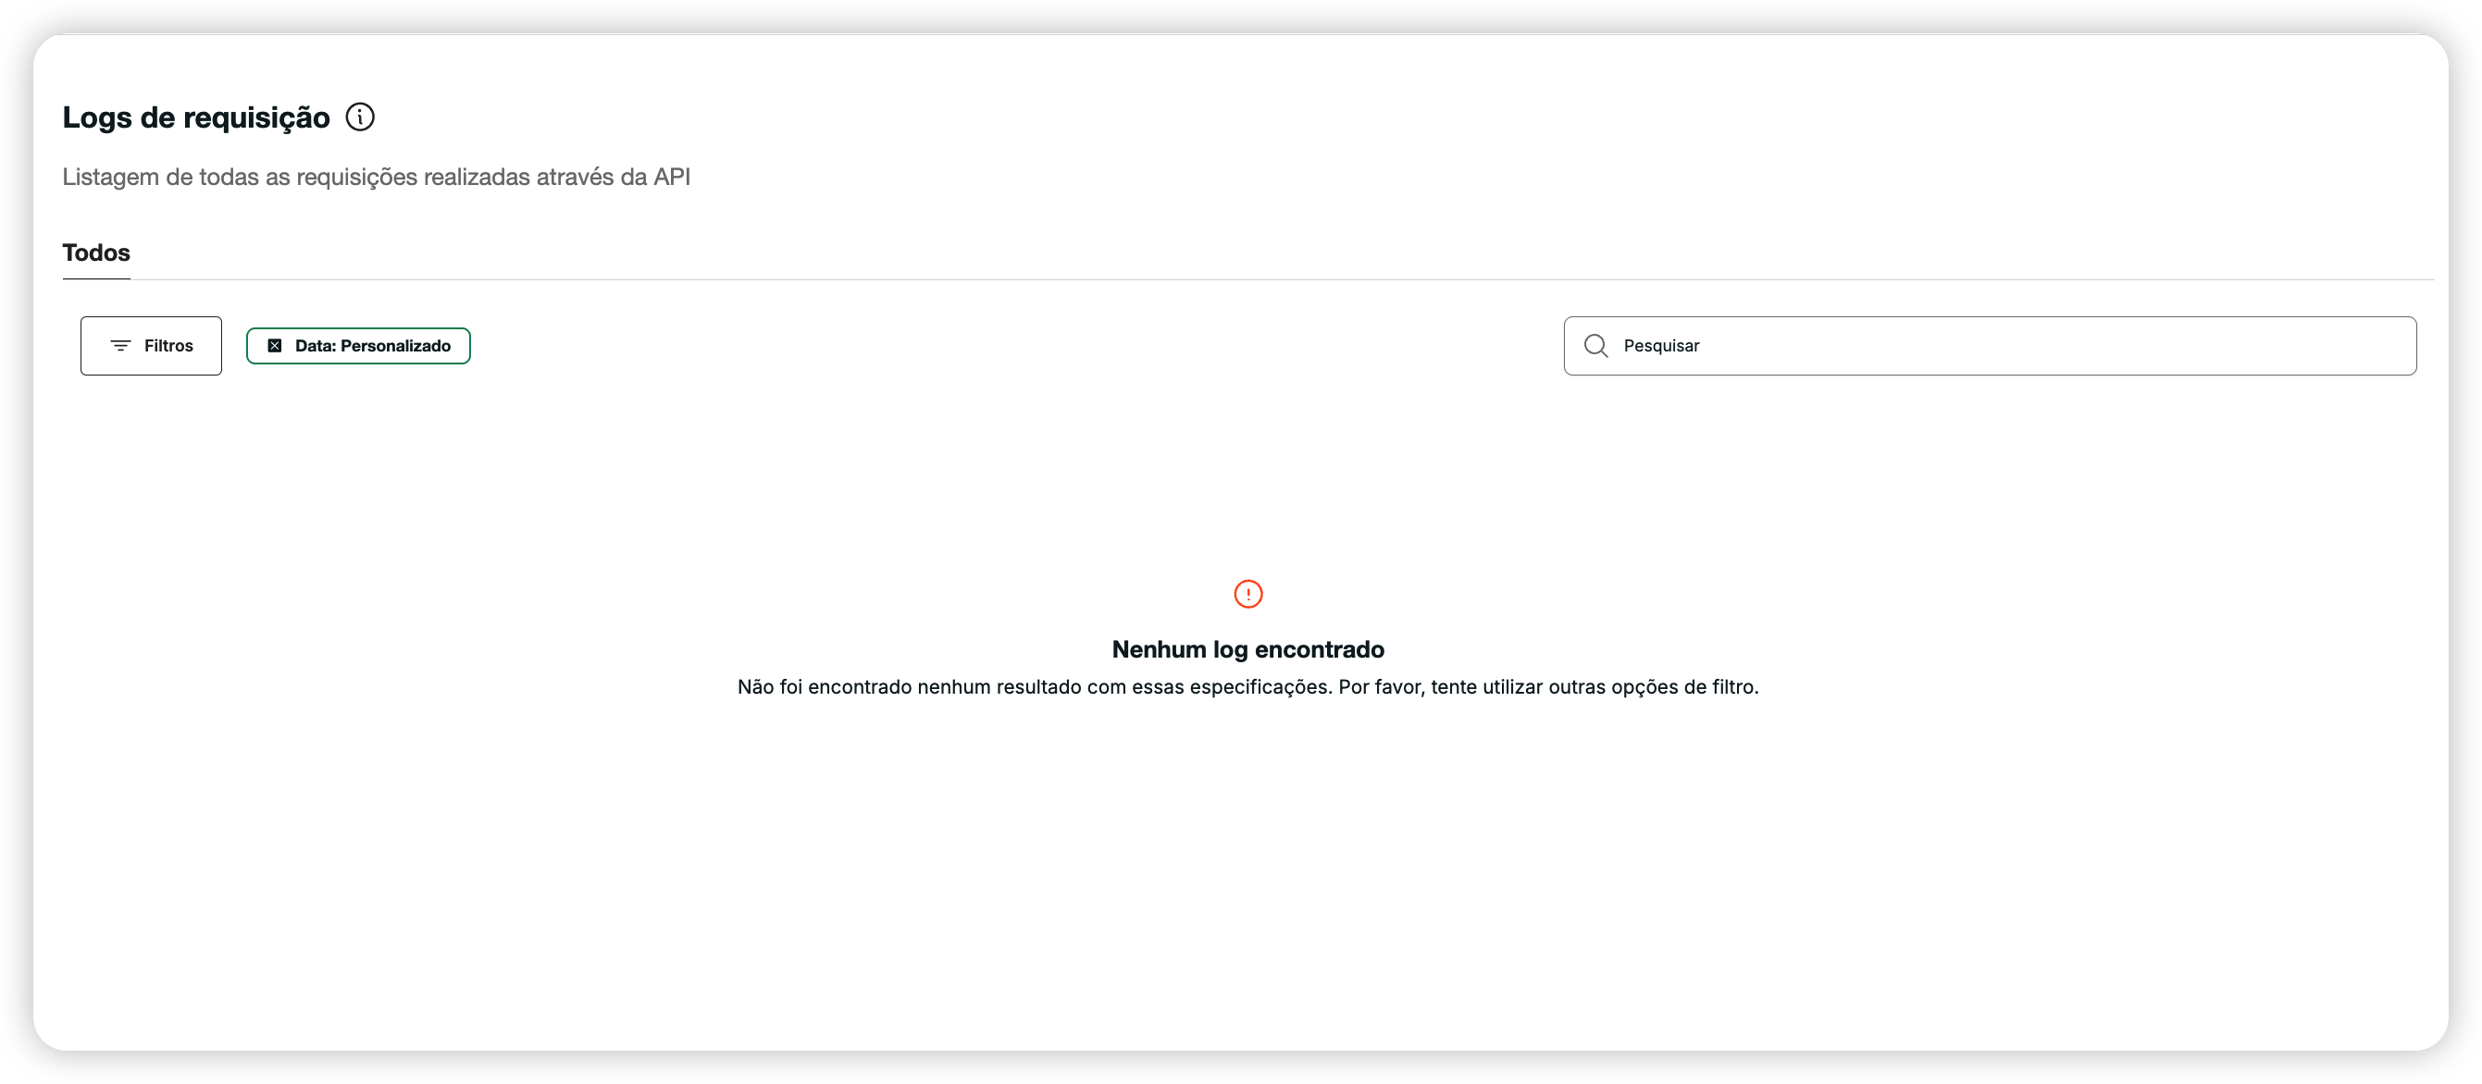Click the Listagem de todas as requisições subtitle
Image resolution: width=2482 pixels, height=1084 pixels.
[377, 178]
